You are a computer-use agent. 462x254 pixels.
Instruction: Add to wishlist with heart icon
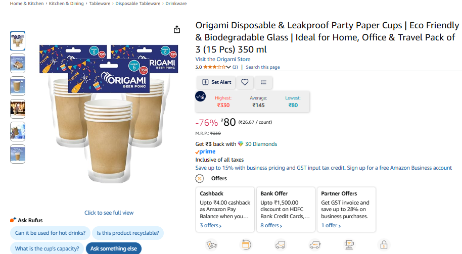(245, 82)
